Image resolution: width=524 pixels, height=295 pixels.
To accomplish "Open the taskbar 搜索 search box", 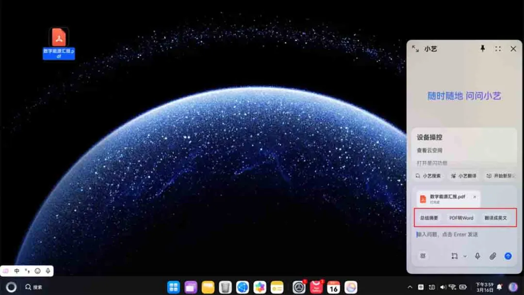I will [x=33, y=287].
